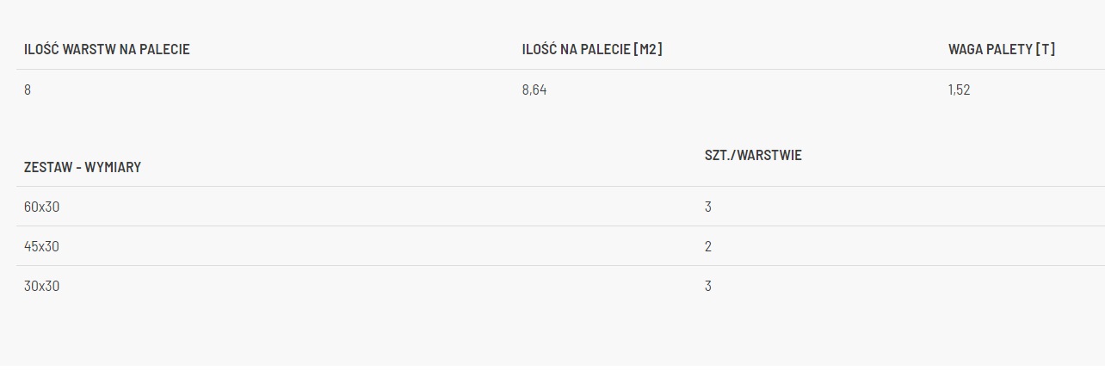Click the [M2] unit in the pallet quantity header

pyautogui.click(x=648, y=50)
